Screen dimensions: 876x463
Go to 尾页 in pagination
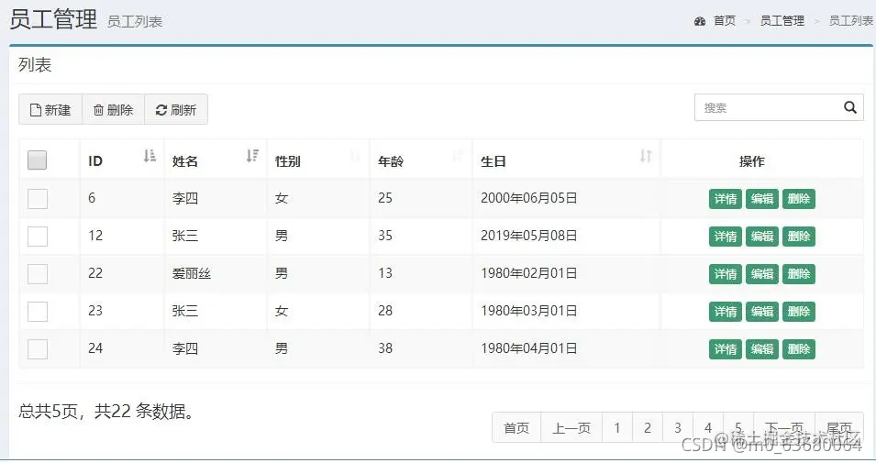coord(839,428)
